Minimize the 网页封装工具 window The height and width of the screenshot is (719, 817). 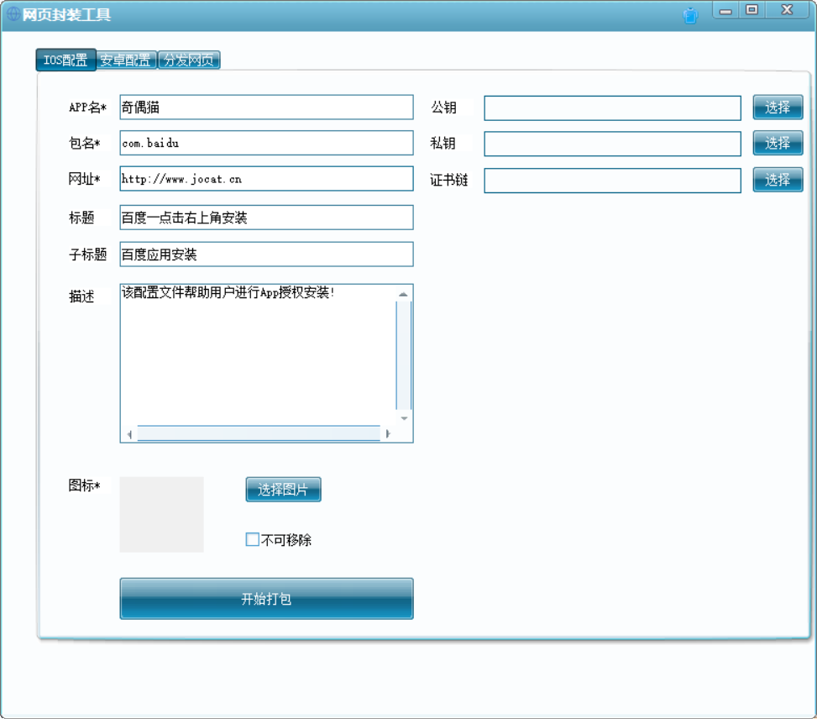point(725,10)
